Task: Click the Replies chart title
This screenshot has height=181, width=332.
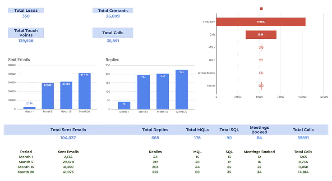Action: point(112,59)
